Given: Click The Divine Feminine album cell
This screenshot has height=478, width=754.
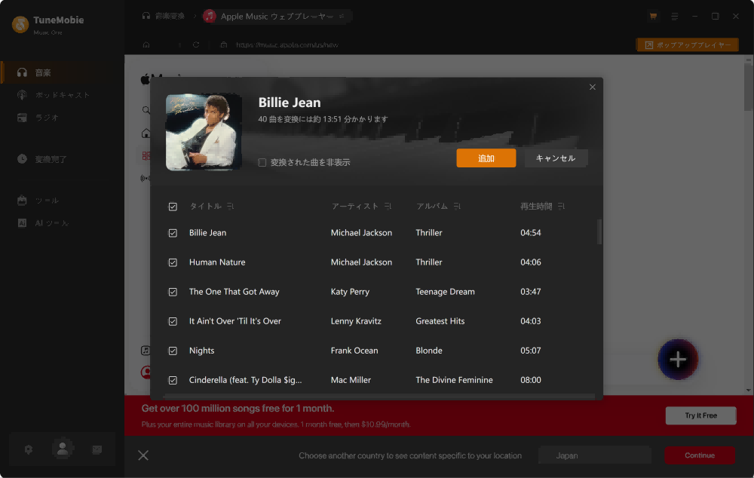Looking at the screenshot, I should pyautogui.click(x=454, y=380).
